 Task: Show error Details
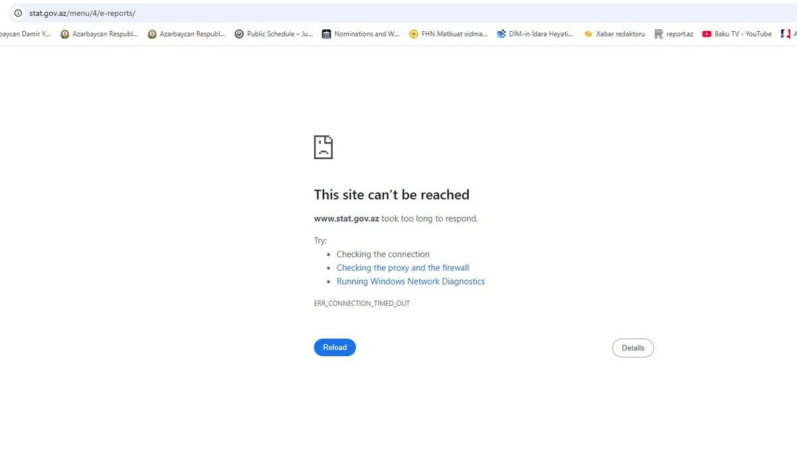(633, 348)
